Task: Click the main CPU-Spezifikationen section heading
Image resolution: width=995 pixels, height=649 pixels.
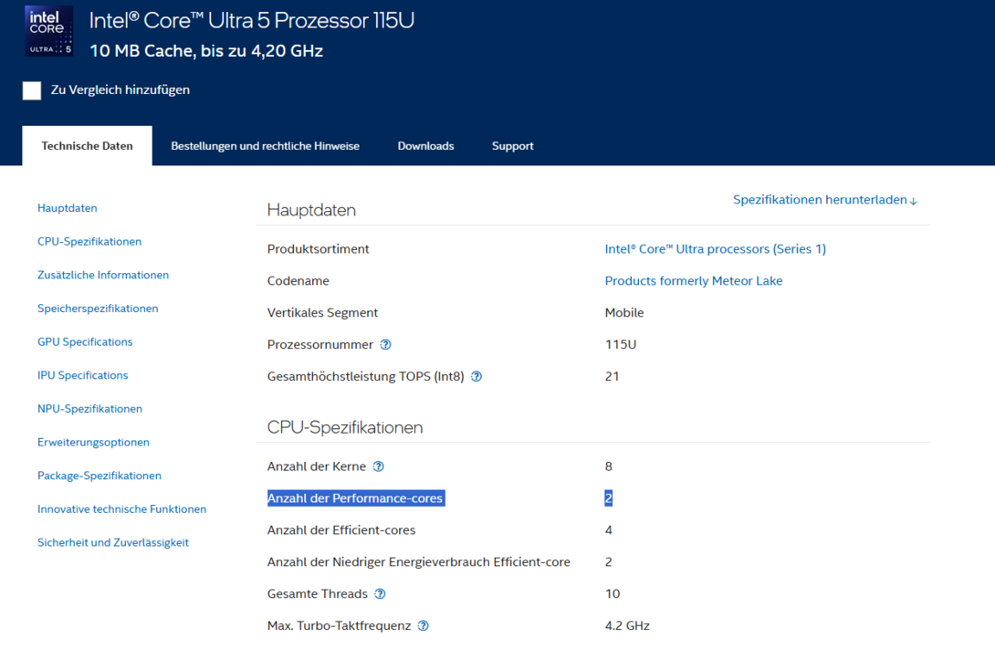Action: point(345,427)
